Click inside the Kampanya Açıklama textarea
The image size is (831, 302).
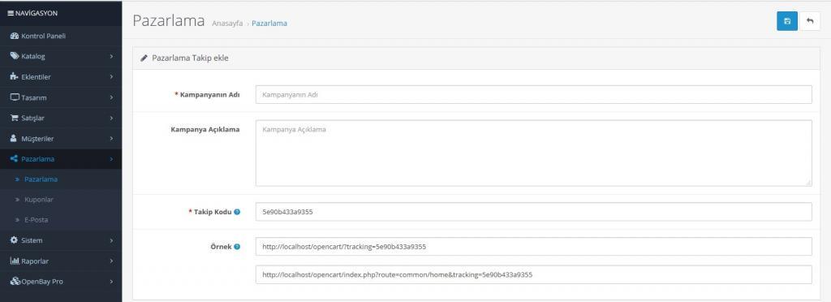(534, 153)
